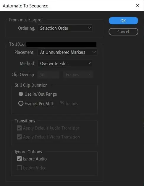Open the Clip Overlap Frames unit dropdown
144x186 pixels.
point(78,75)
